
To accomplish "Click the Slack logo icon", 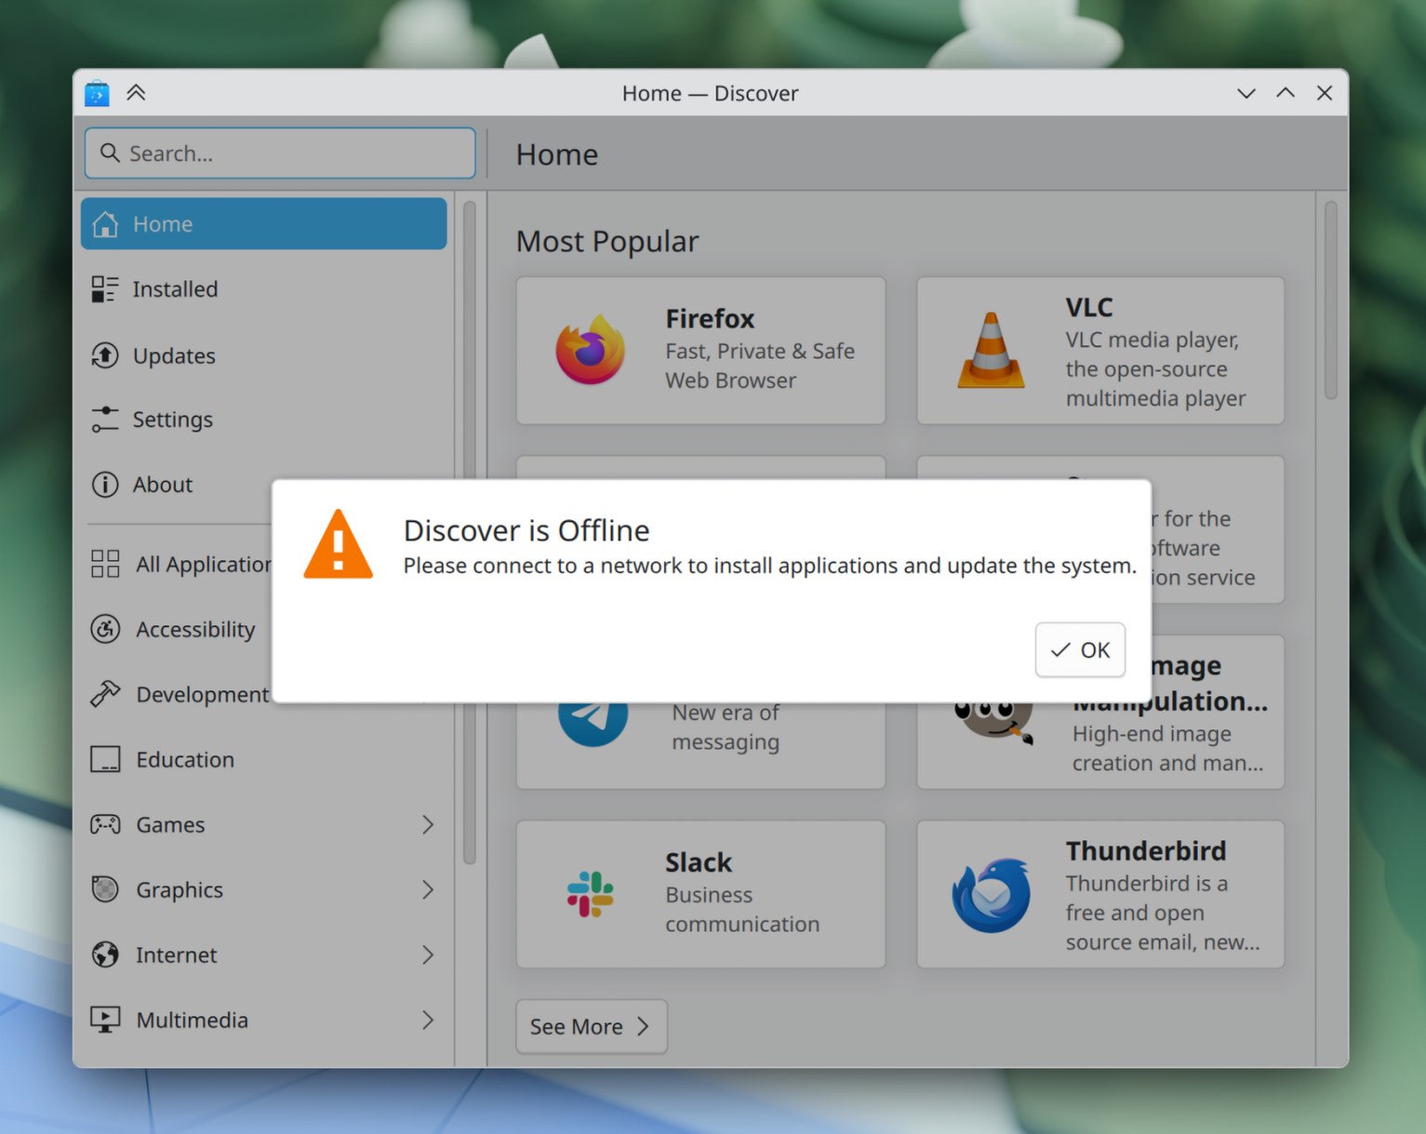I will (591, 894).
